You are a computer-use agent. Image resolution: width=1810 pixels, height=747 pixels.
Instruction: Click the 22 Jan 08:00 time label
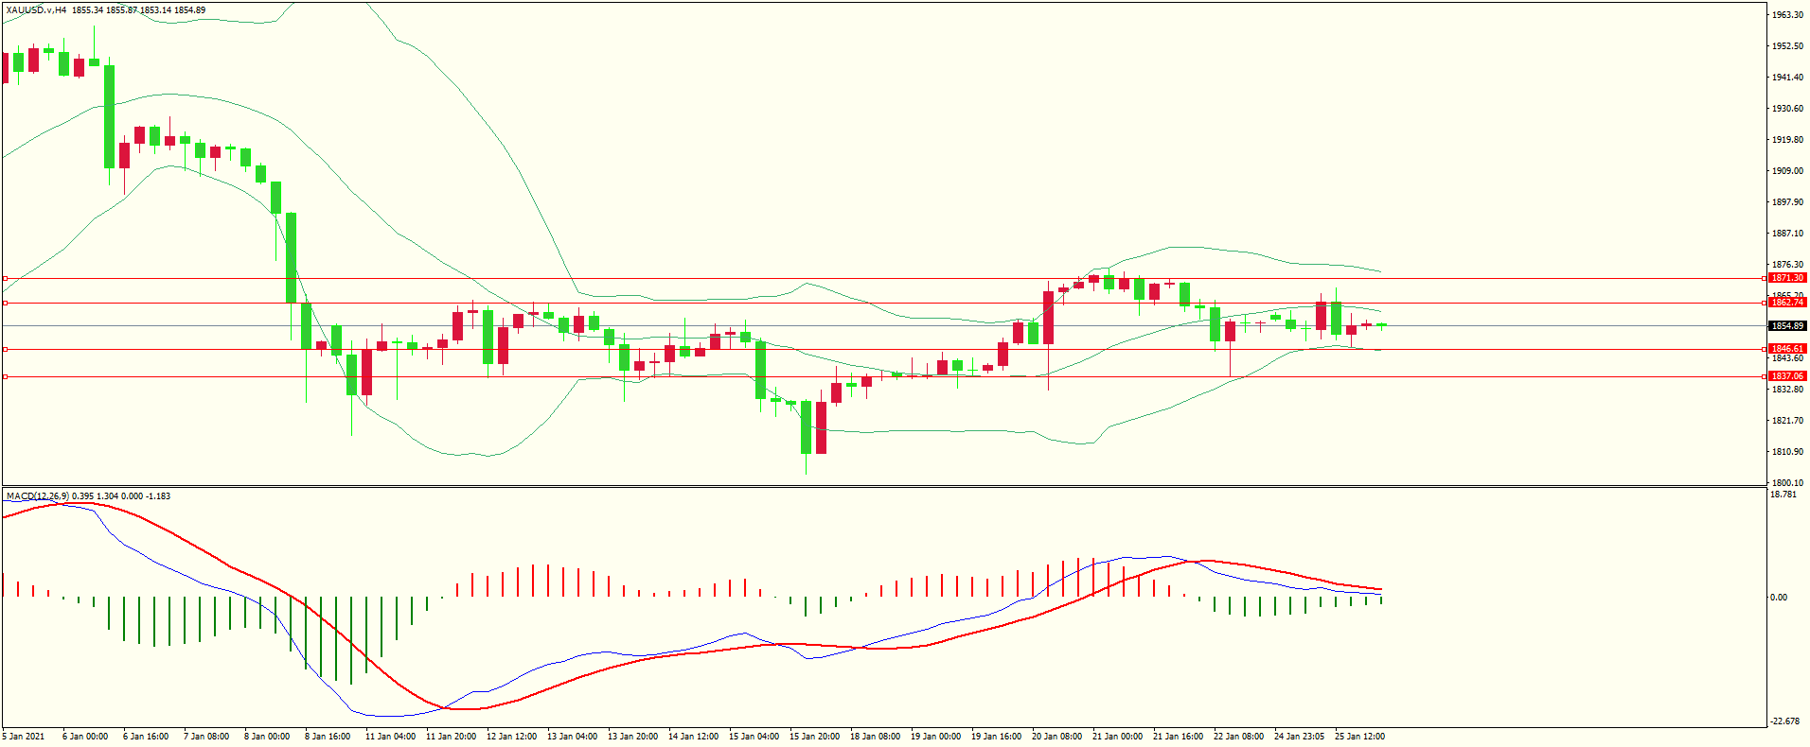point(1239,737)
